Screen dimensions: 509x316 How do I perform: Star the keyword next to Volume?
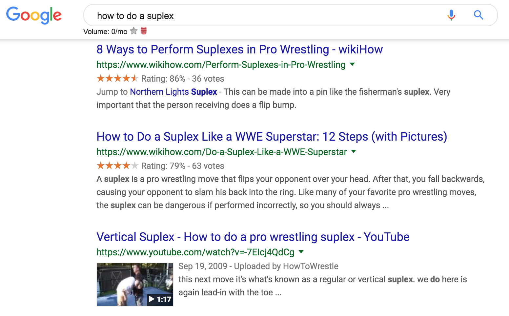134,31
